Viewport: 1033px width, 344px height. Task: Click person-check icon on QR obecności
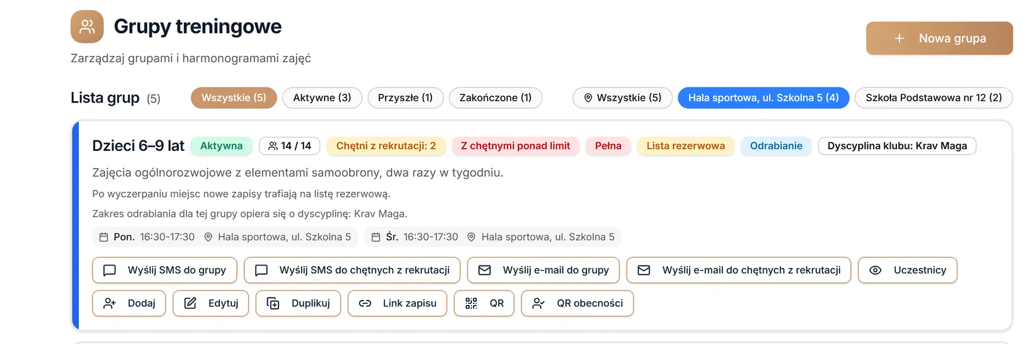(539, 303)
